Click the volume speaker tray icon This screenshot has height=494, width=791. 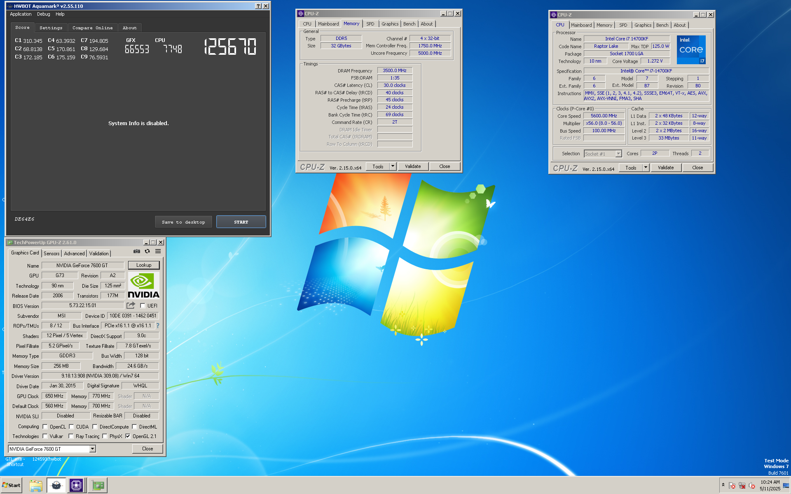[x=752, y=485]
